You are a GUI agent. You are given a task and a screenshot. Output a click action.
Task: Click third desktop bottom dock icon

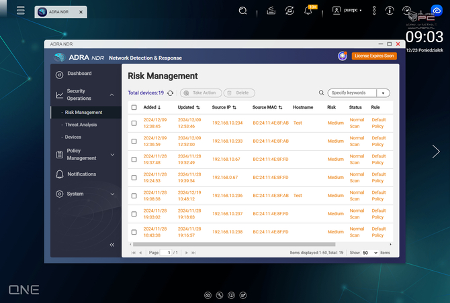coord(231,295)
